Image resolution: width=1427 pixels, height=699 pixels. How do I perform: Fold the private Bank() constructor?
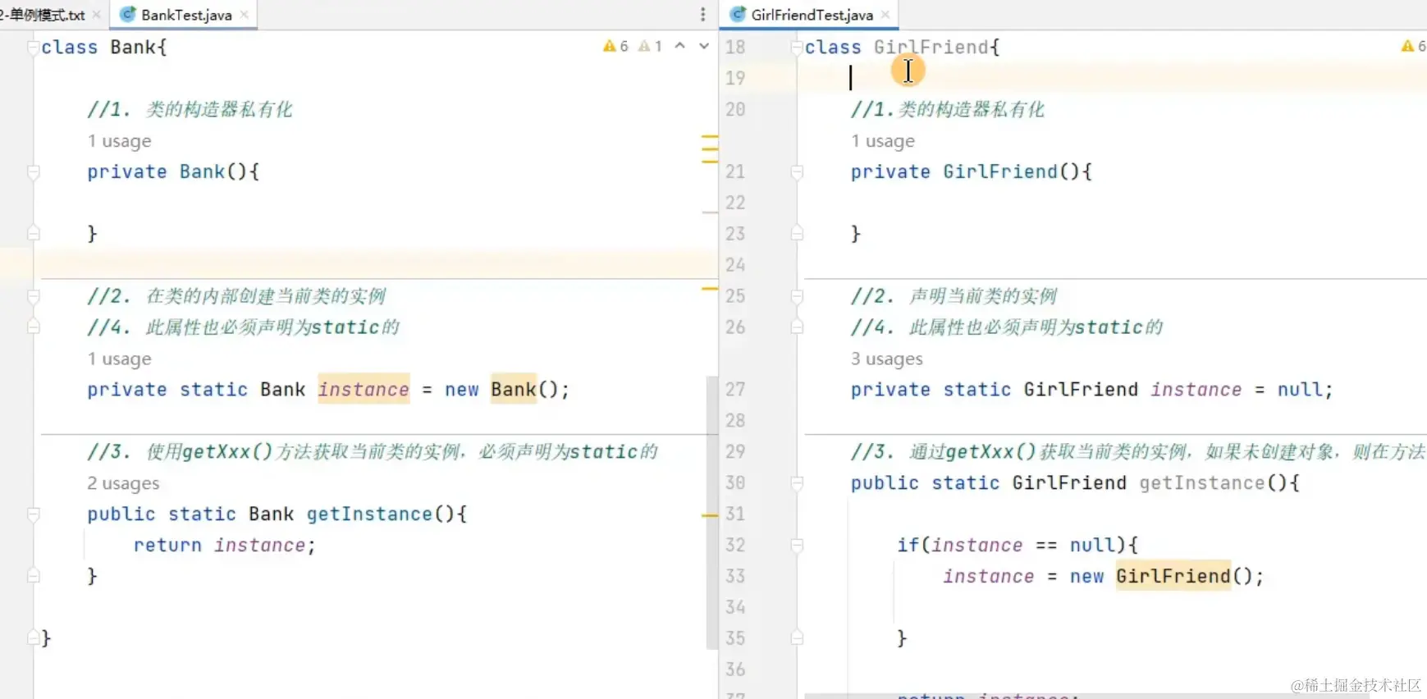[34, 172]
